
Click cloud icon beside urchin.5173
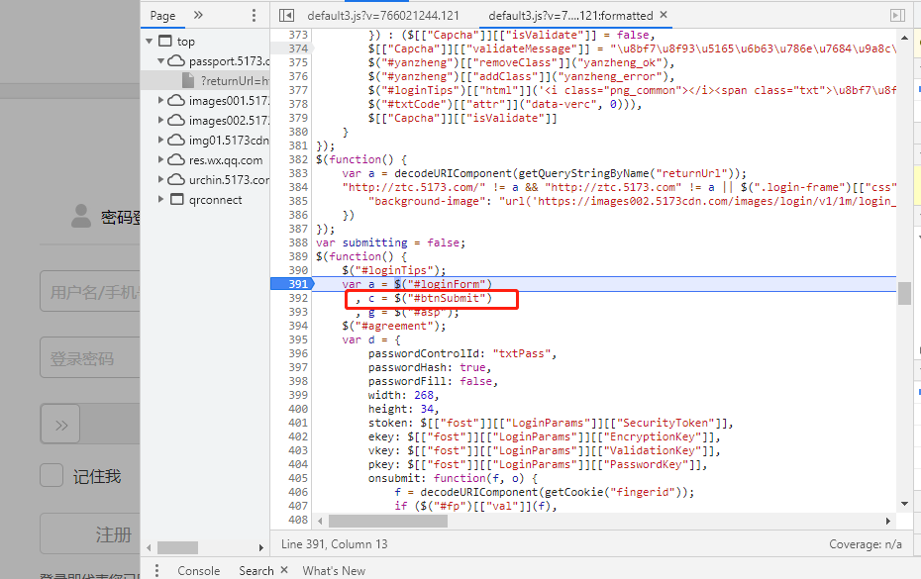(176, 180)
